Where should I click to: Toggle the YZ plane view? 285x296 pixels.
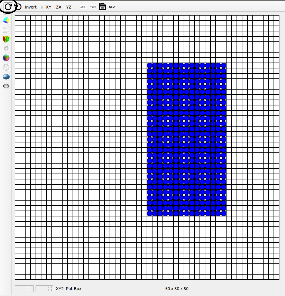tap(68, 7)
